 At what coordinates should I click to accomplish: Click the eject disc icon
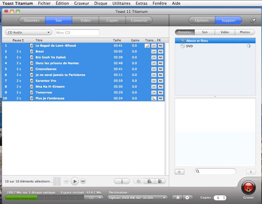point(178,198)
